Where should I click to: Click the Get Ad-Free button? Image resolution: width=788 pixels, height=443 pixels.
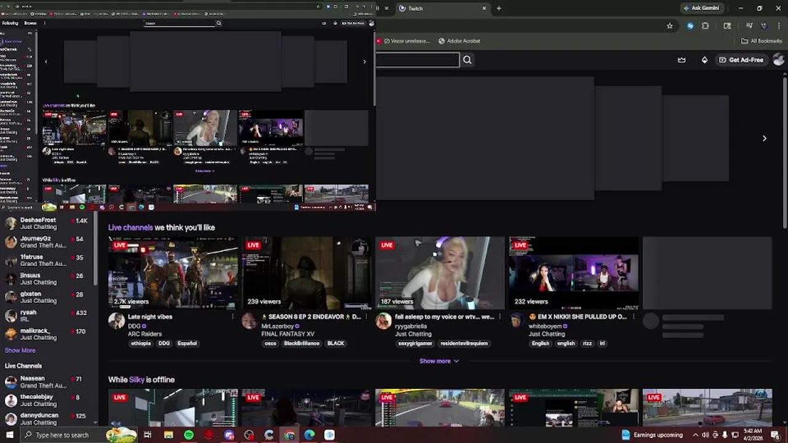pos(741,60)
